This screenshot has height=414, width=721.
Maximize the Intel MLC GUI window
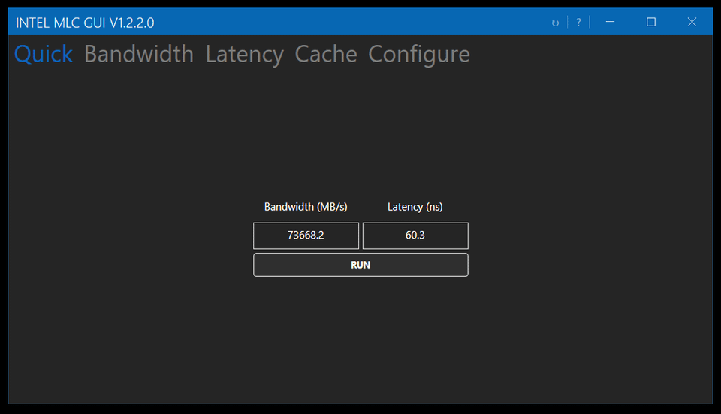pyautogui.click(x=651, y=22)
